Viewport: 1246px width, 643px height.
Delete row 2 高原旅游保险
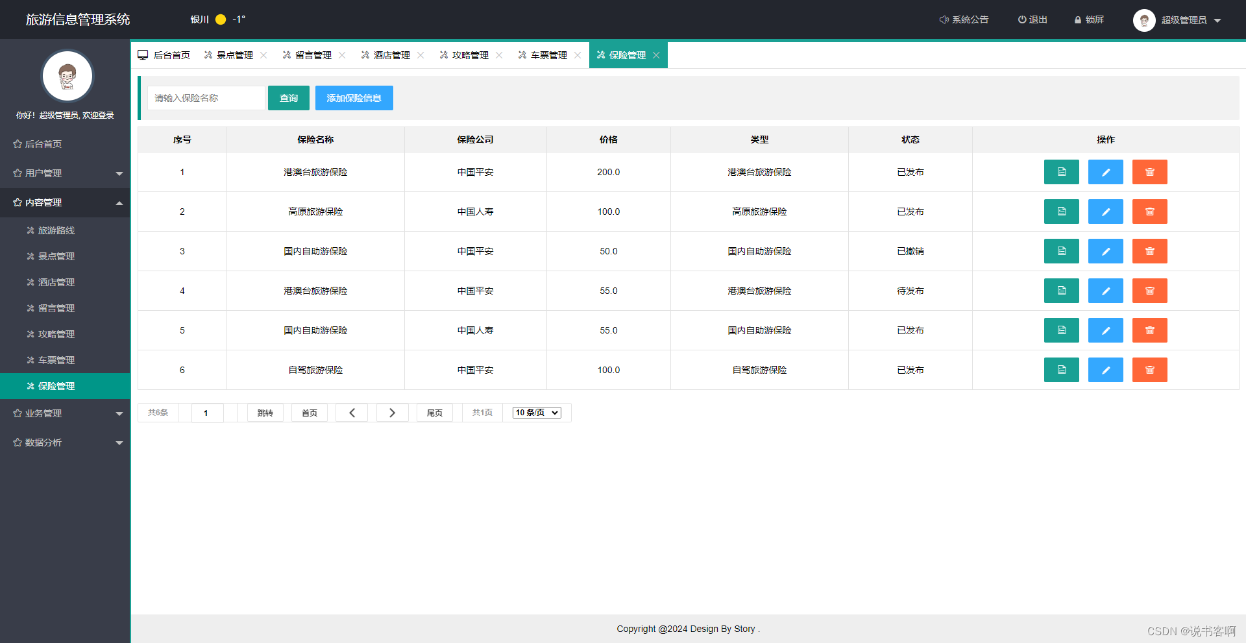[x=1149, y=212]
